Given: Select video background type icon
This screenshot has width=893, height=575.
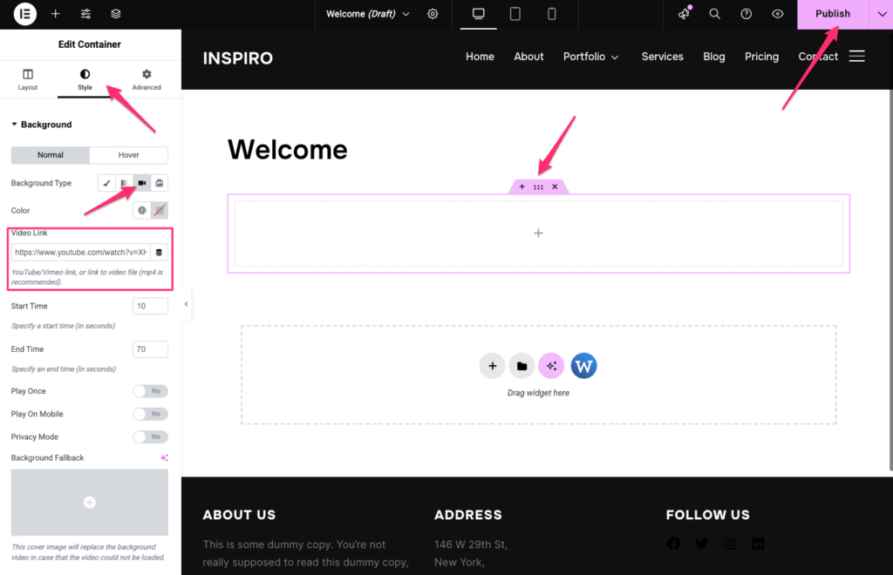Looking at the screenshot, I should tap(141, 183).
